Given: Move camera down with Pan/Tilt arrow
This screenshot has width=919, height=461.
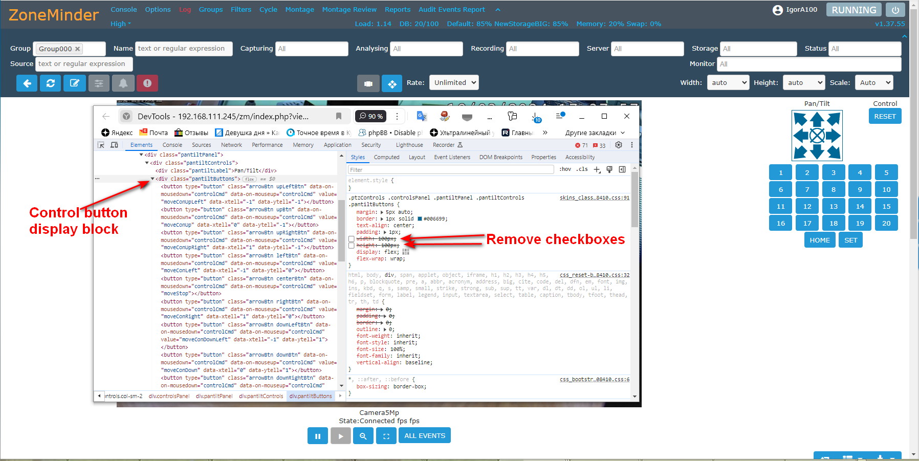Looking at the screenshot, I should [x=817, y=152].
